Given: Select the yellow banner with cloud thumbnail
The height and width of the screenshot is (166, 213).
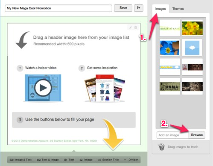Looking at the screenshot, I should [x=170, y=67].
